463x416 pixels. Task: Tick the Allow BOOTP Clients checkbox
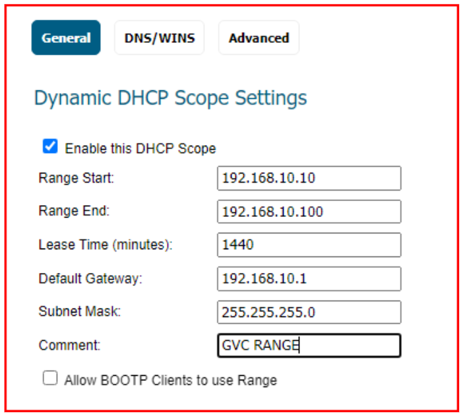pos(50,378)
